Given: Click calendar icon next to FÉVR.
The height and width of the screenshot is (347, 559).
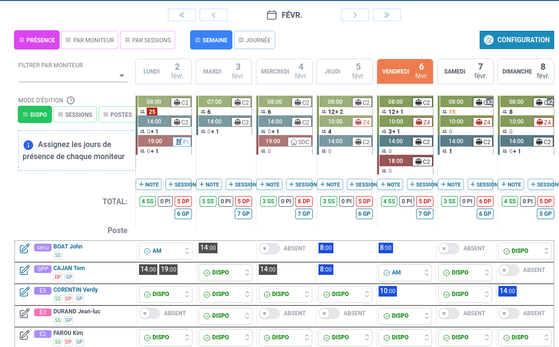Looking at the screenshot, I should [x=272, y=15].
